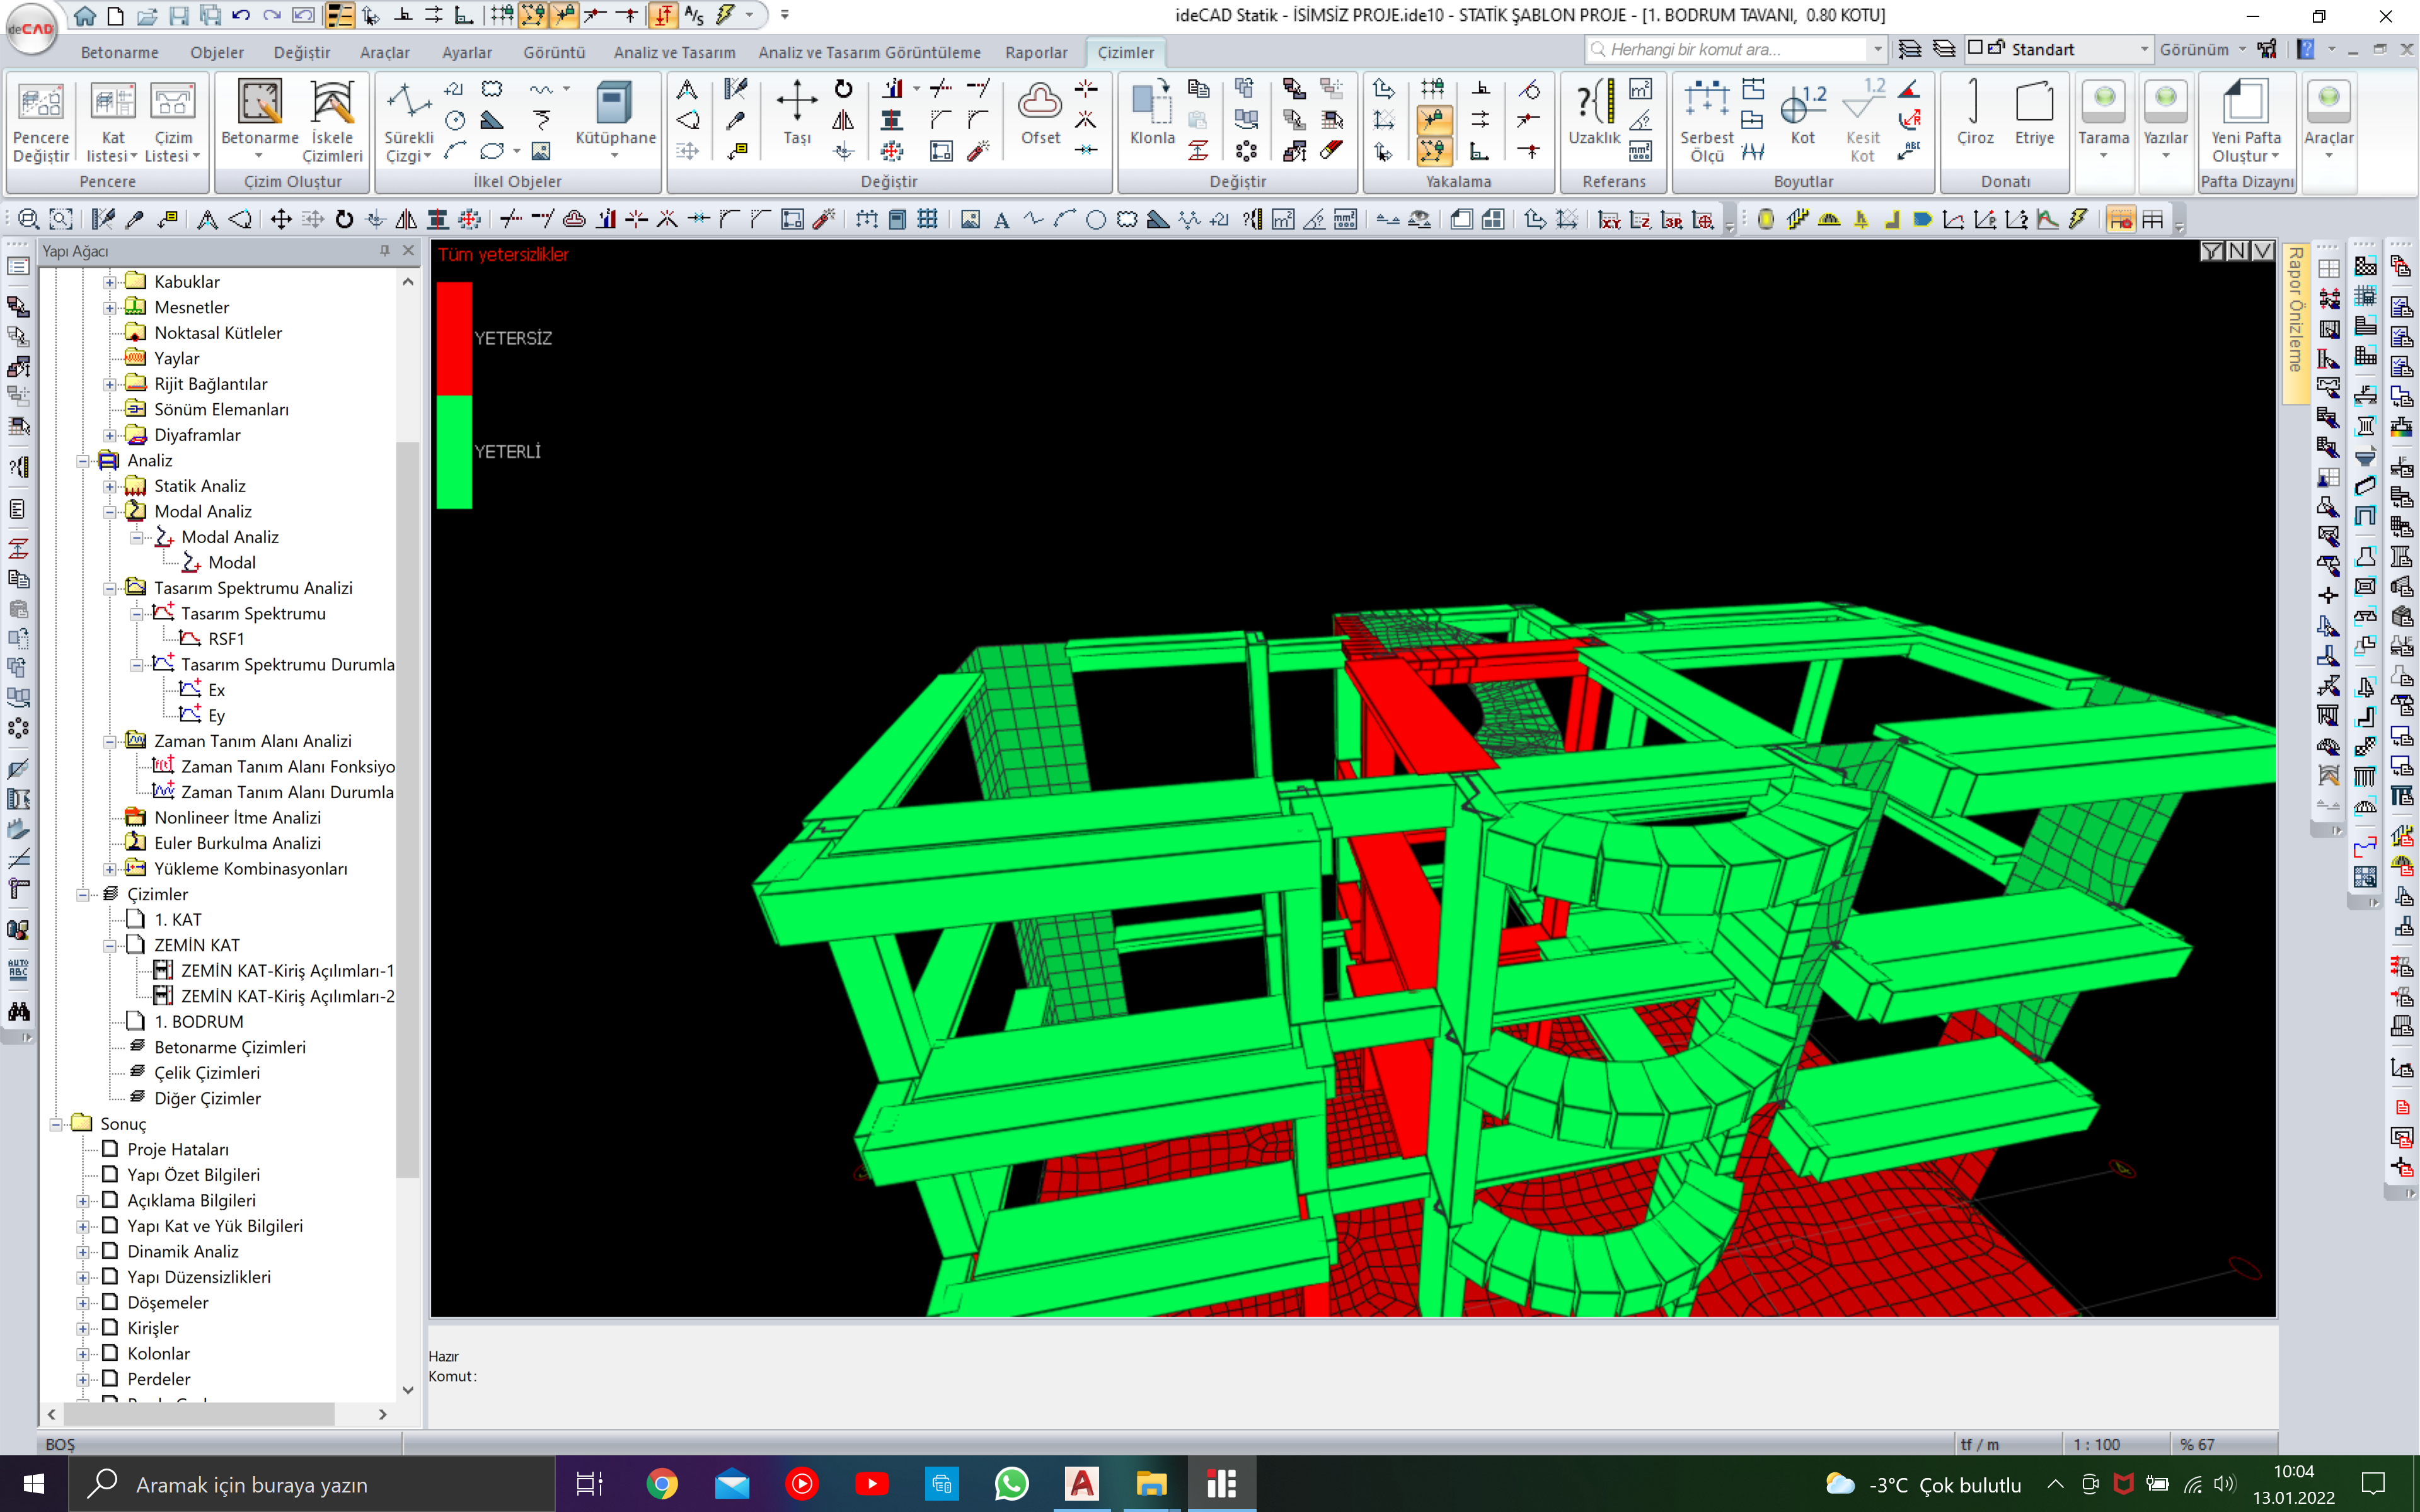Switch to Analiz ve Tasarım tab

tap(674, 52)
